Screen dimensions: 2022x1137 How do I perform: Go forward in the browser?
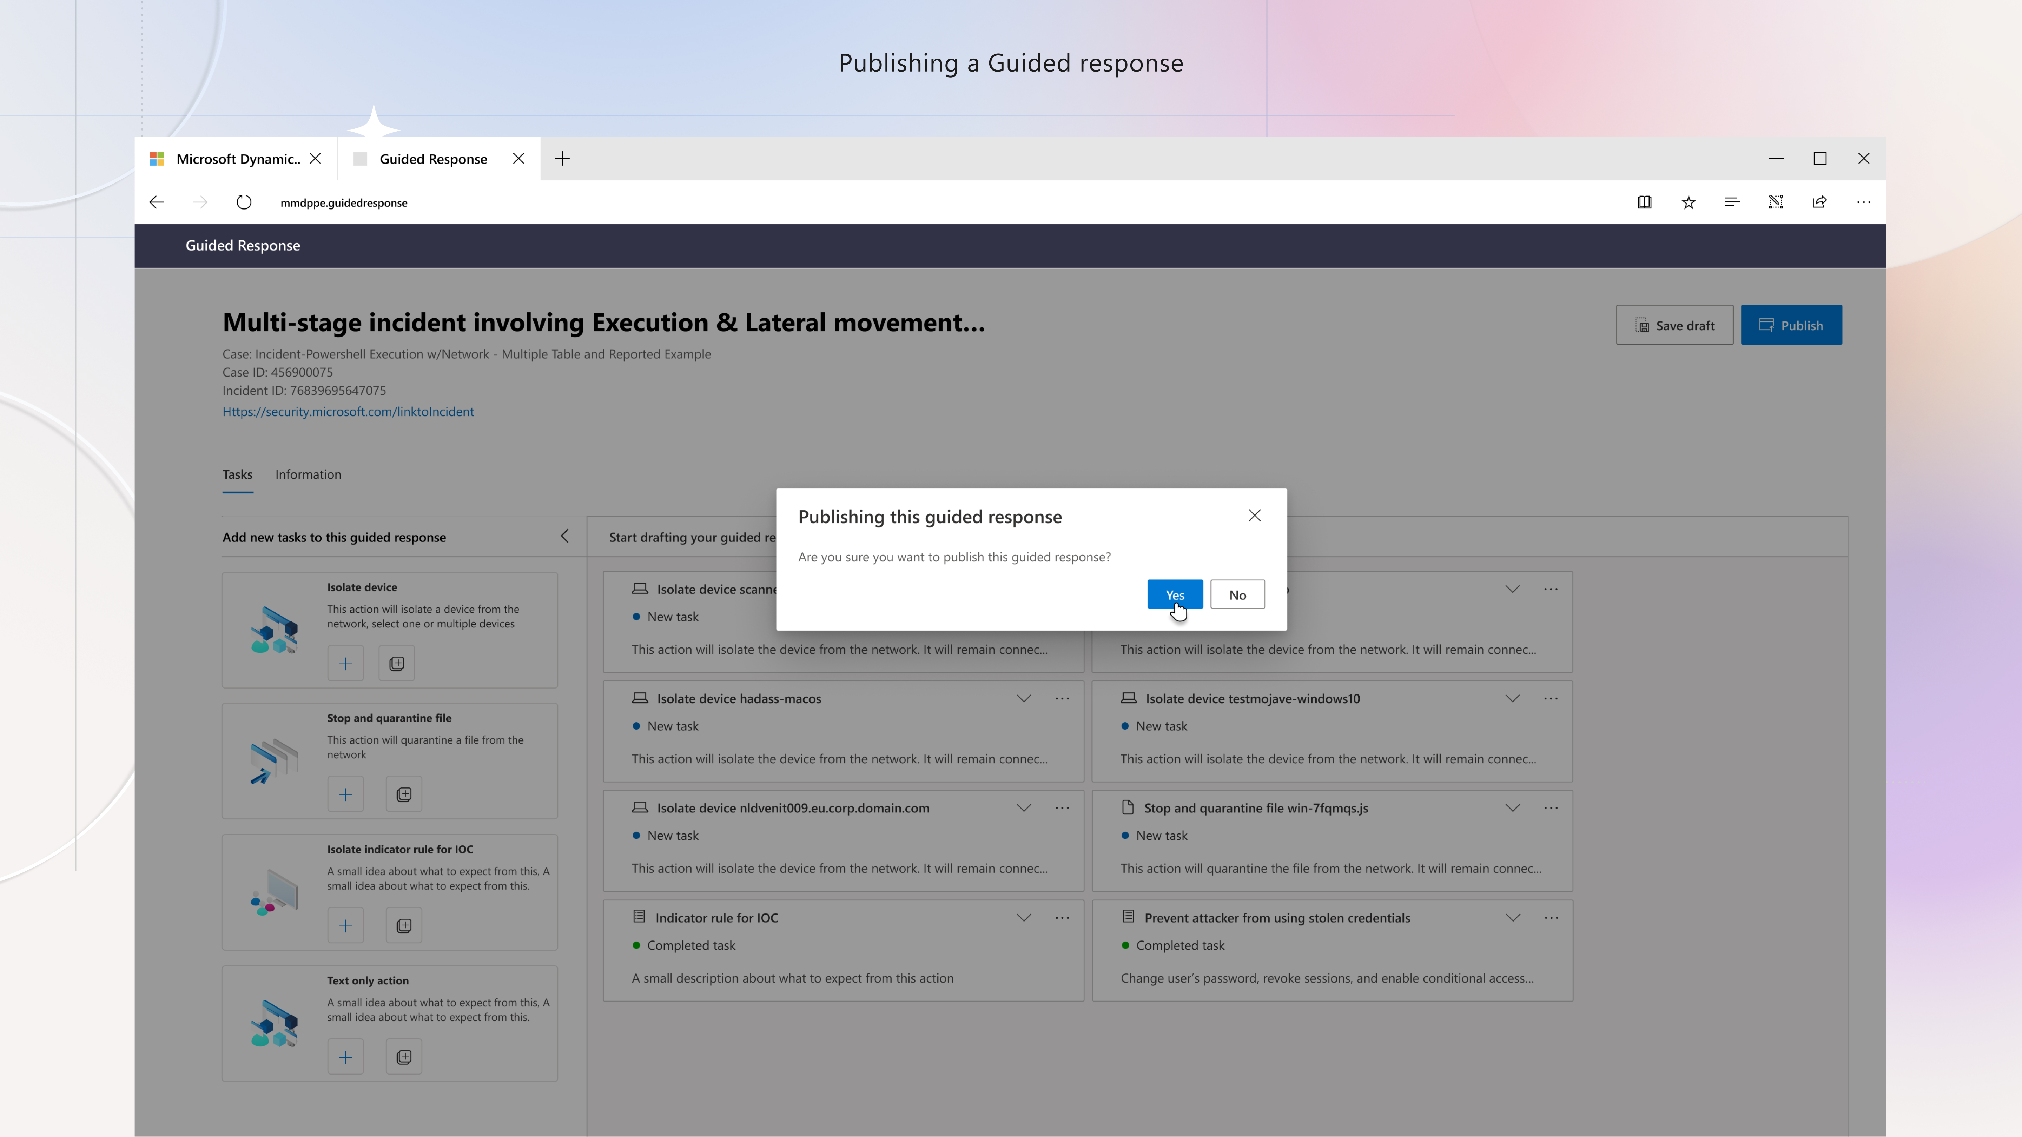tap(200, 202)
